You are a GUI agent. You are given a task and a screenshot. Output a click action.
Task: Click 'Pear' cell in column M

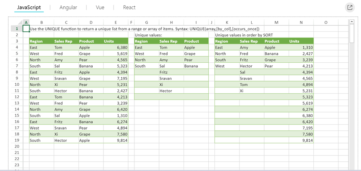click(x=277, y=66)
